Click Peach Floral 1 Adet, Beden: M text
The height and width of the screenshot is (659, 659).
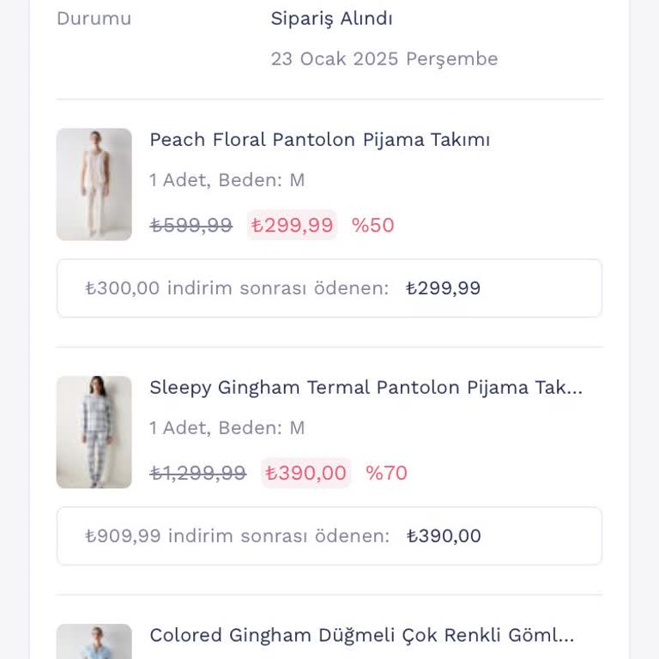coord(227,180)
